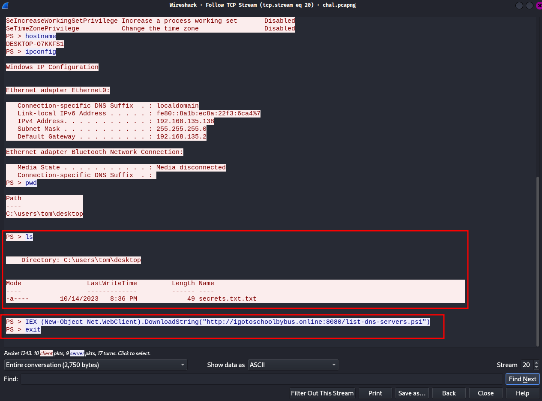Click the 'Windows IP Configuration' line
The height and width of the screenshot is (401, 542).
point(52,67)
